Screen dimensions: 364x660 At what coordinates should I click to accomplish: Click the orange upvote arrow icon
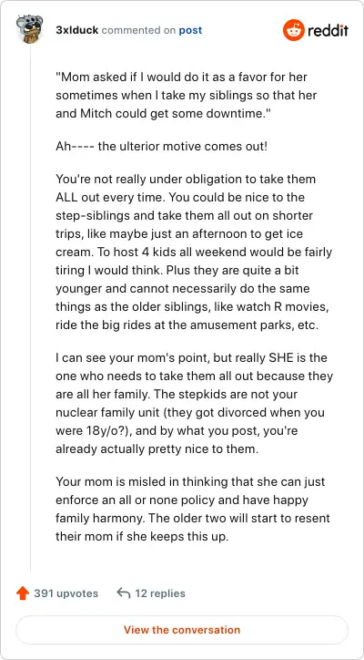pyautogui.click(x=22, y=593)
